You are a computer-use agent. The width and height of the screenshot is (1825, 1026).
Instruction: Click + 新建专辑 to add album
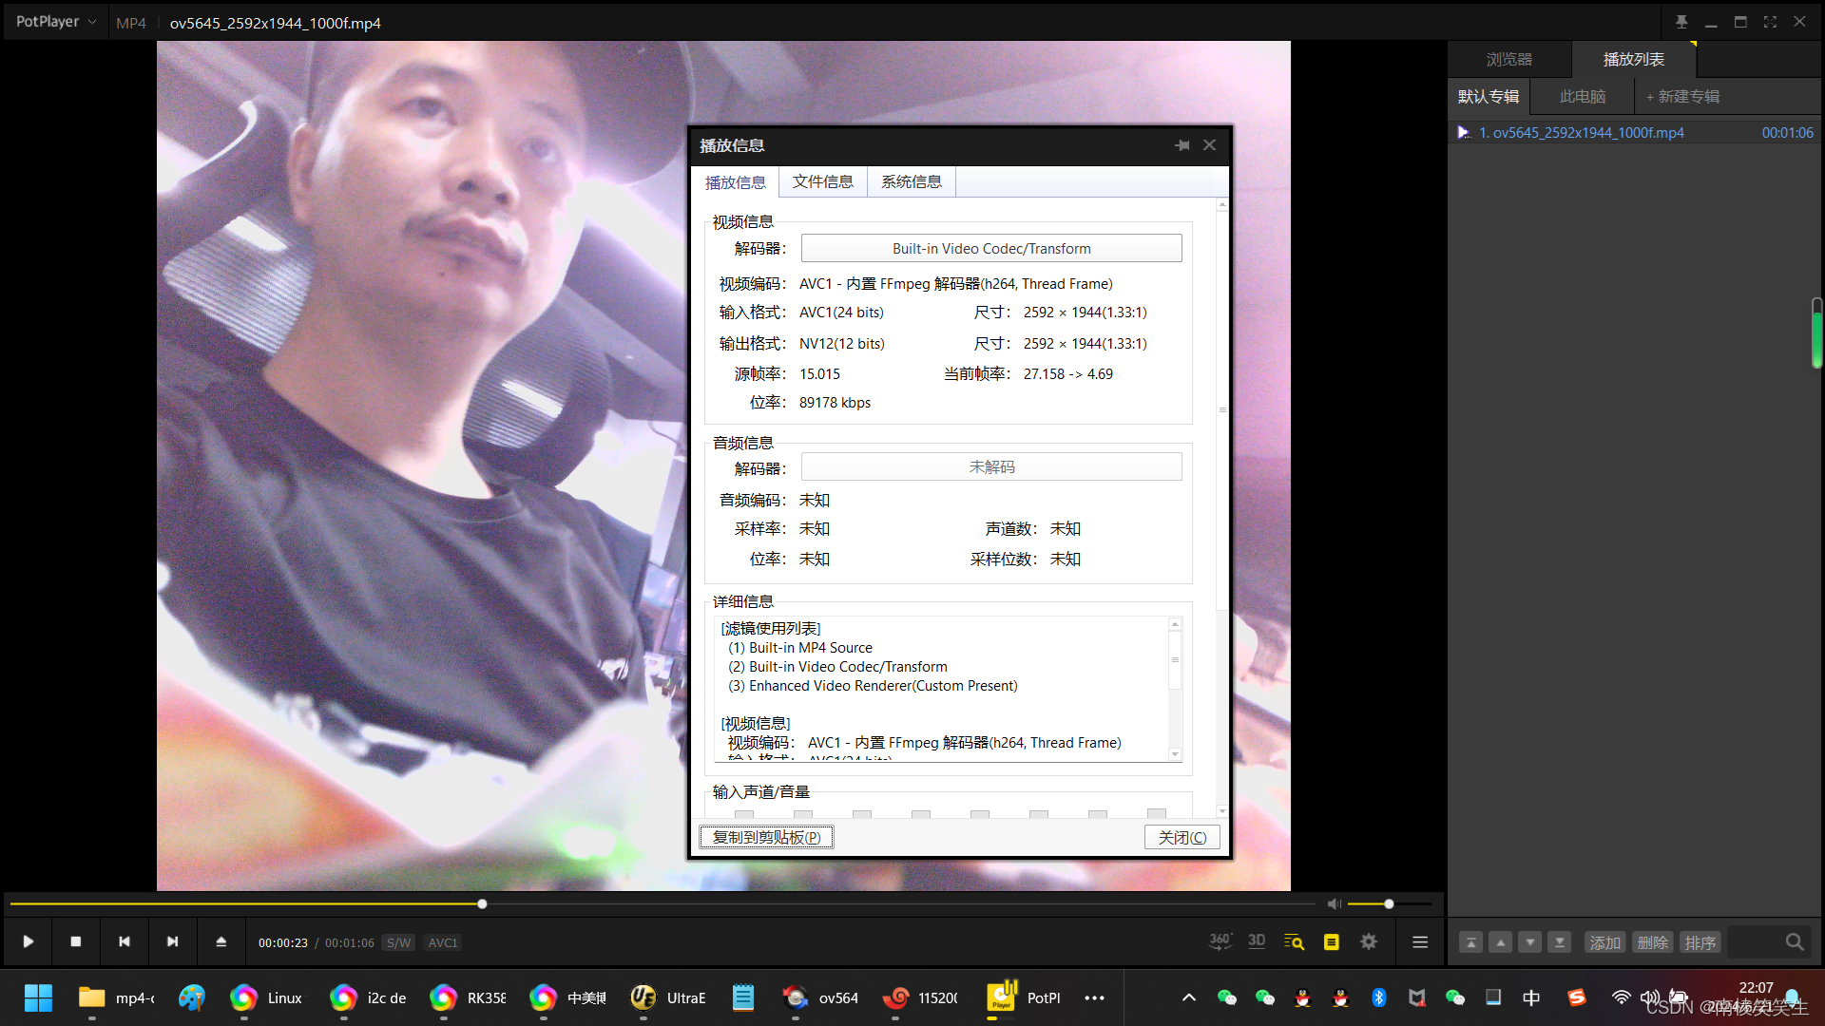click(x=1682, y=96)
